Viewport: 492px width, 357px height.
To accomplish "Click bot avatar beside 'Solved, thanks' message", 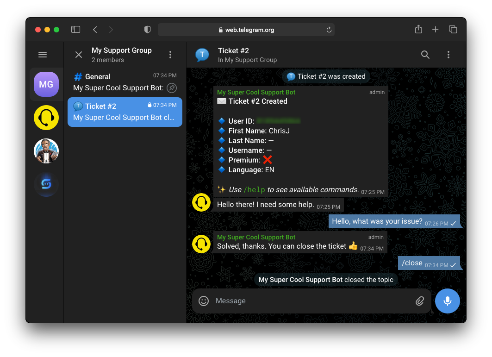I will (x=201, y=244).
